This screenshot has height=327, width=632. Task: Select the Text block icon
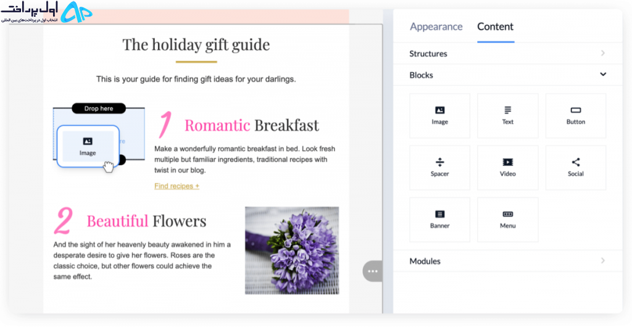click(507, 110)
